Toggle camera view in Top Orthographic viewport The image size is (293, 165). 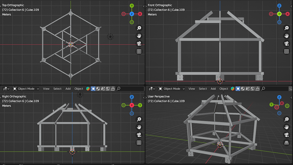pyautogui.click(x=139, y=44)
